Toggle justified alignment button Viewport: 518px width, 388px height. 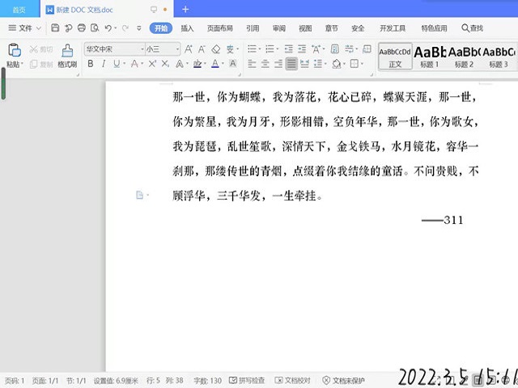[291, 64]
